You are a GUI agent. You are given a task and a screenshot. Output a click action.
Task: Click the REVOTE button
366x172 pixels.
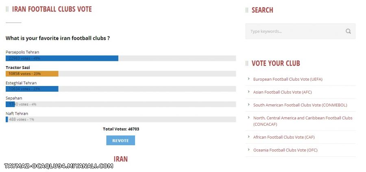(120, 140)
